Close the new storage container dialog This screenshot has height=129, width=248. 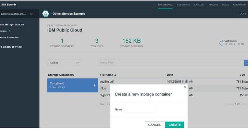pyautogui.click(x=185, y=87)
